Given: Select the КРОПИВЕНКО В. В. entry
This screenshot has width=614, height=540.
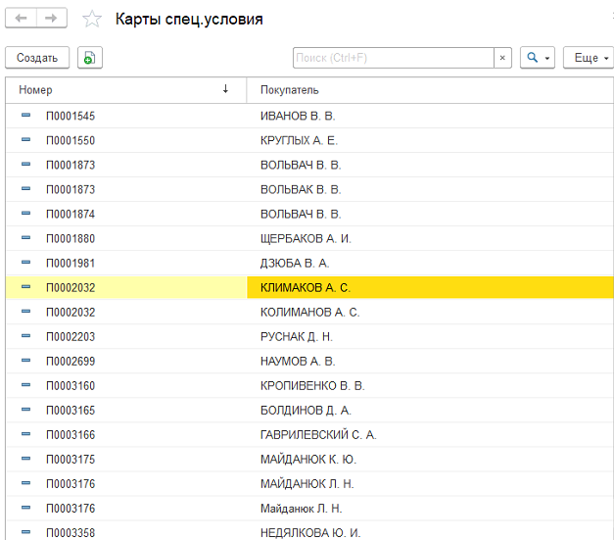Looking at the screenshot, I should [x=311, y=385].
